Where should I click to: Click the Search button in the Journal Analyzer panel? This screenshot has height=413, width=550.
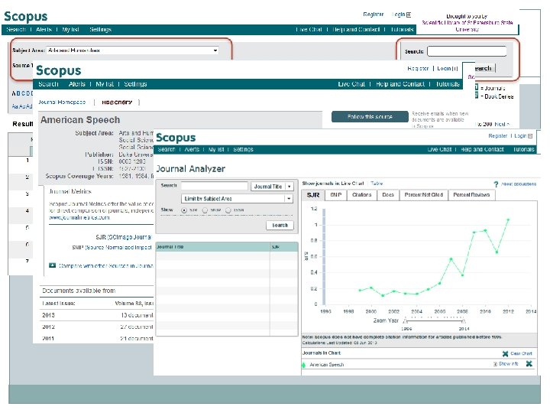tap(280, 226)
